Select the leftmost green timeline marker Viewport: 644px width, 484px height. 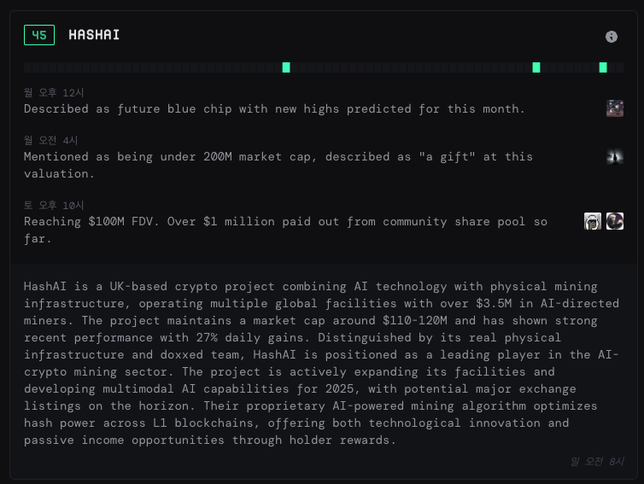pos(286,67)
